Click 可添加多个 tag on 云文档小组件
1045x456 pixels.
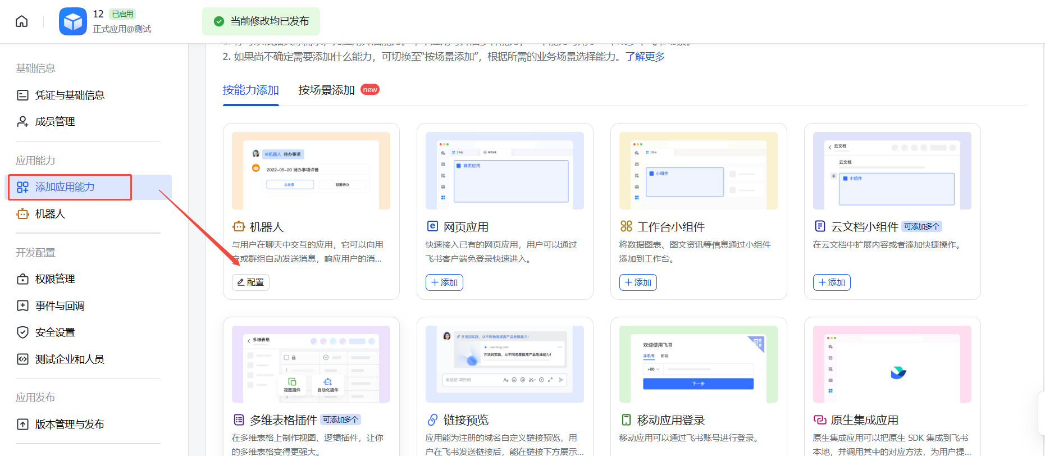pyautogui.click(x=921, y=226)
